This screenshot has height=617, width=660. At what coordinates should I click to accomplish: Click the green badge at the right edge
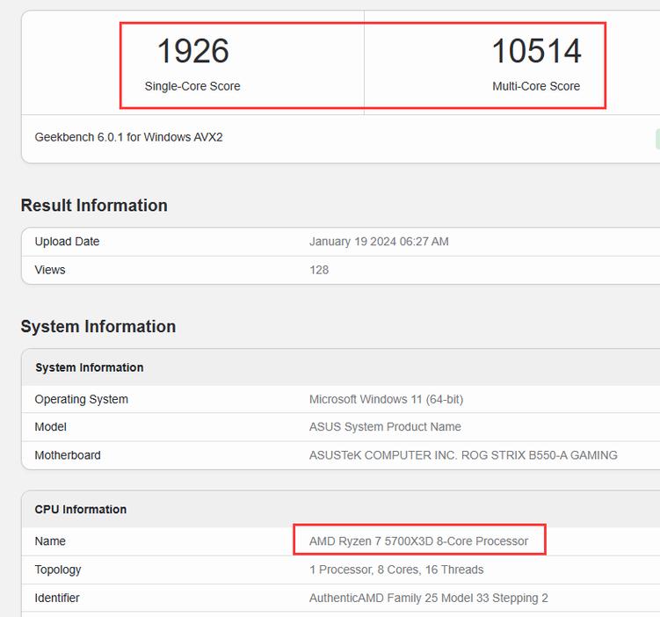[x=656, y=138]
